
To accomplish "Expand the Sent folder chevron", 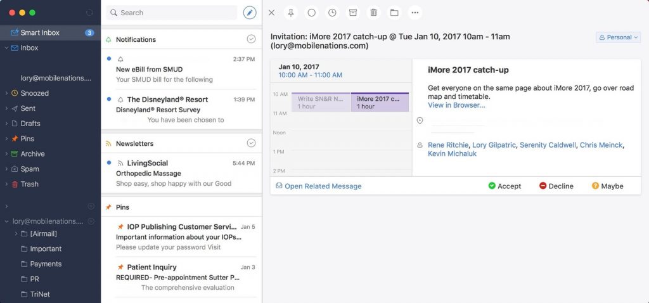I will [x=6, y=108].
